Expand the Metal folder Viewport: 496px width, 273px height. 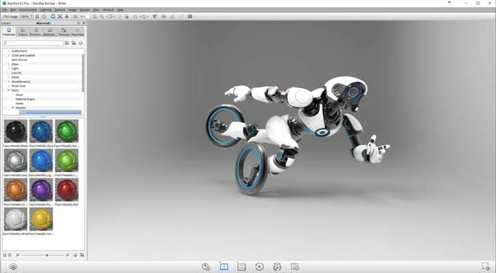9,77
